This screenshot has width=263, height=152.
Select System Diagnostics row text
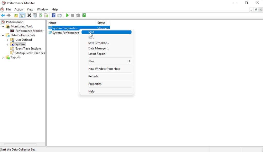point(65,28)
